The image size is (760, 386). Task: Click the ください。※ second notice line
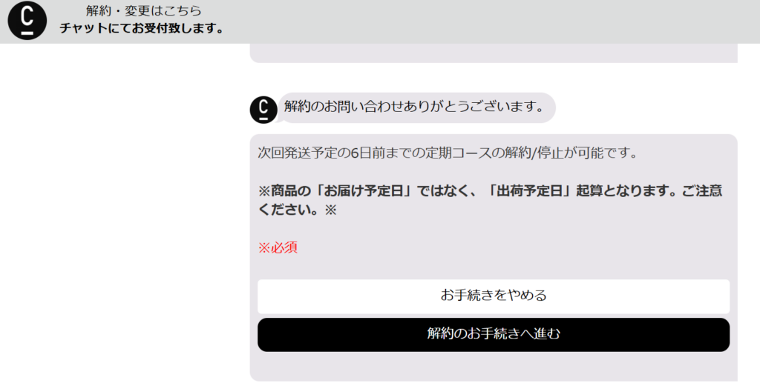pos(297,210)
